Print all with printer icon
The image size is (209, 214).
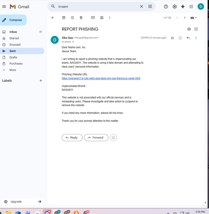pyautogui.click(x=189, y=29)
